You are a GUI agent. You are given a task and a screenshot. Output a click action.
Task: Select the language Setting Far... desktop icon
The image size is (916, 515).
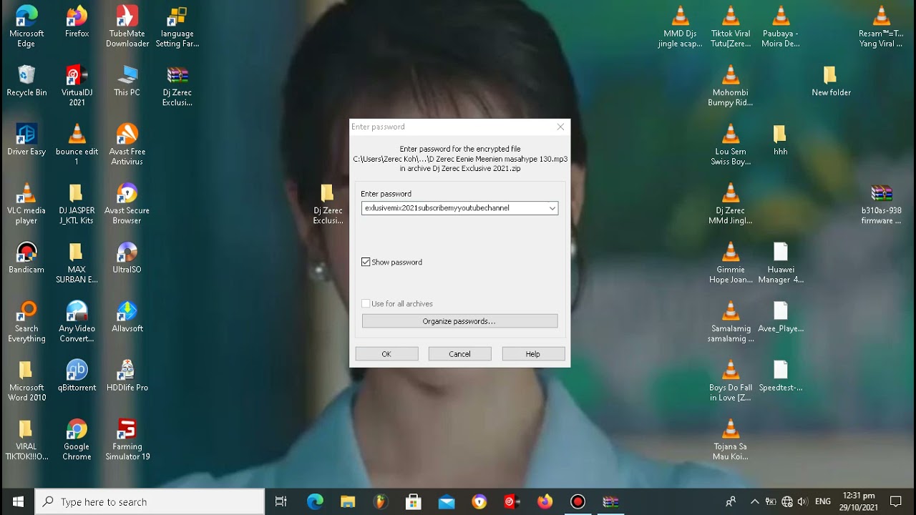pyautogui.click(x=177, y=27)
